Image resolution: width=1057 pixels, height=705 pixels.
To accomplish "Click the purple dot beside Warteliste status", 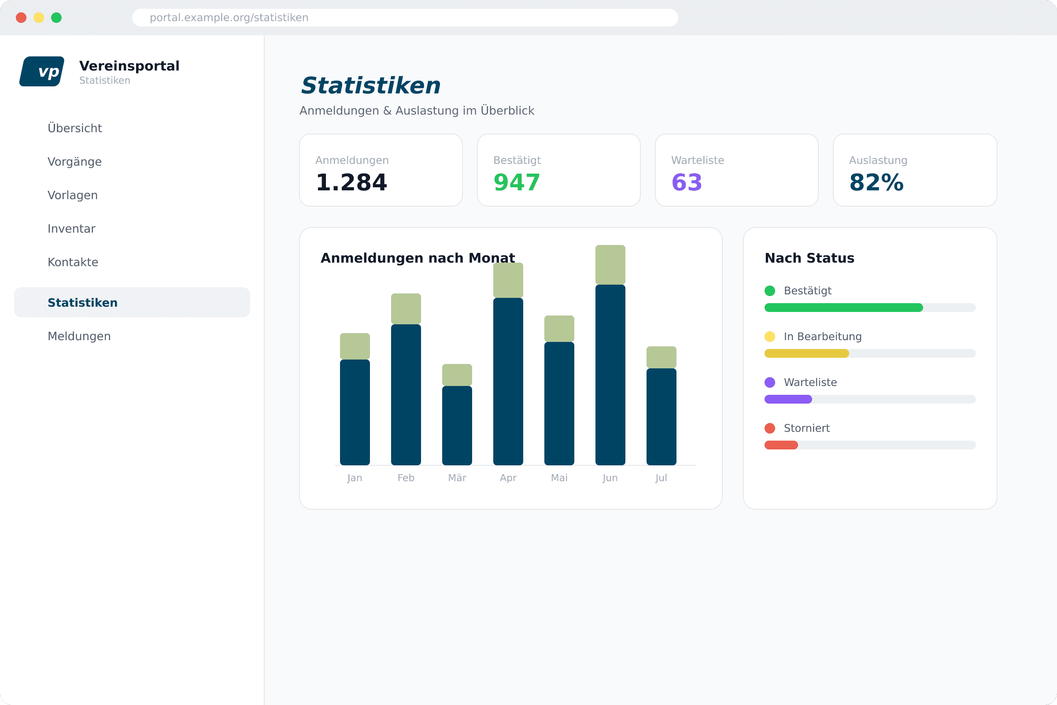I will (770, 382).
